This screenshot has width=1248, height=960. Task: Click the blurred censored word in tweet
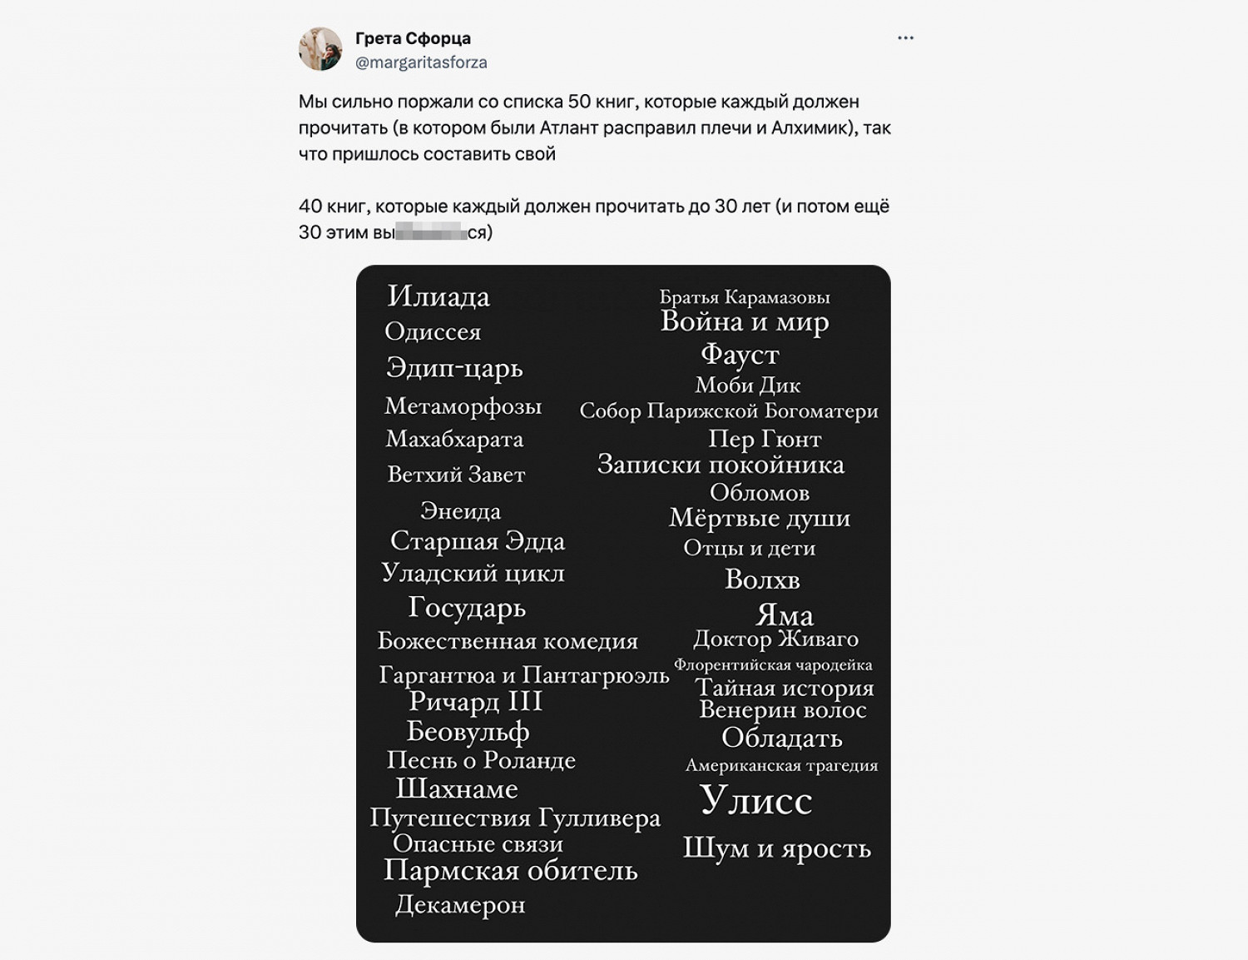click(x=431, y=232)
